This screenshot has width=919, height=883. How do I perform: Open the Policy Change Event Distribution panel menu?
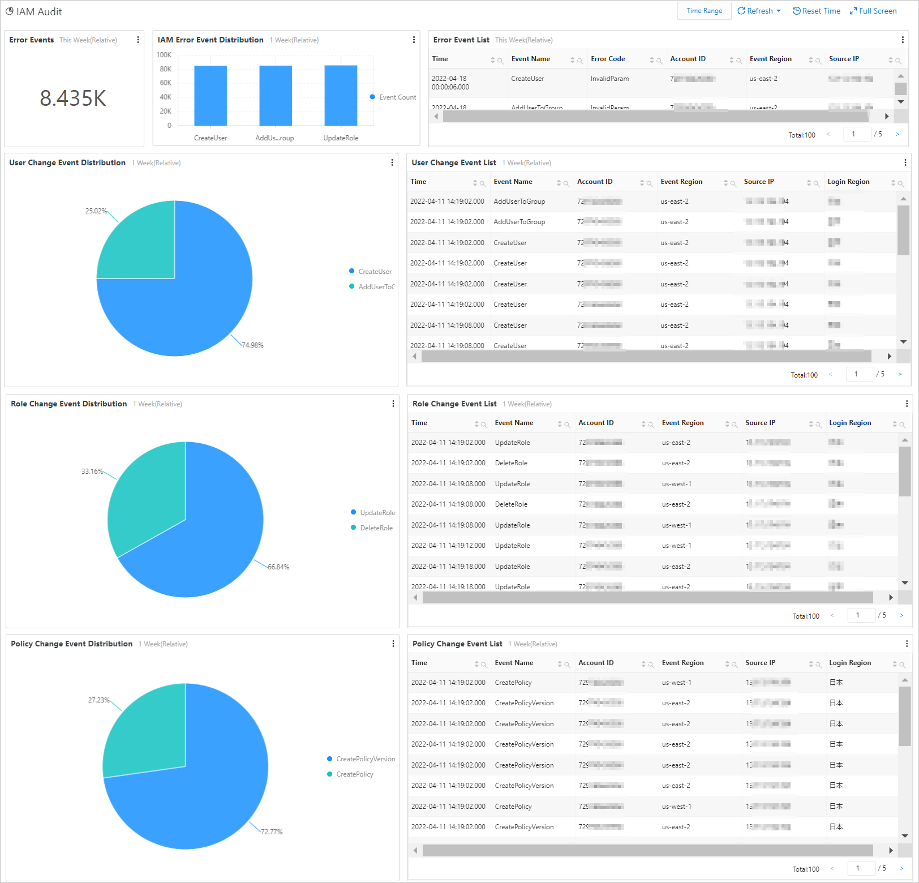coord(393,644)
